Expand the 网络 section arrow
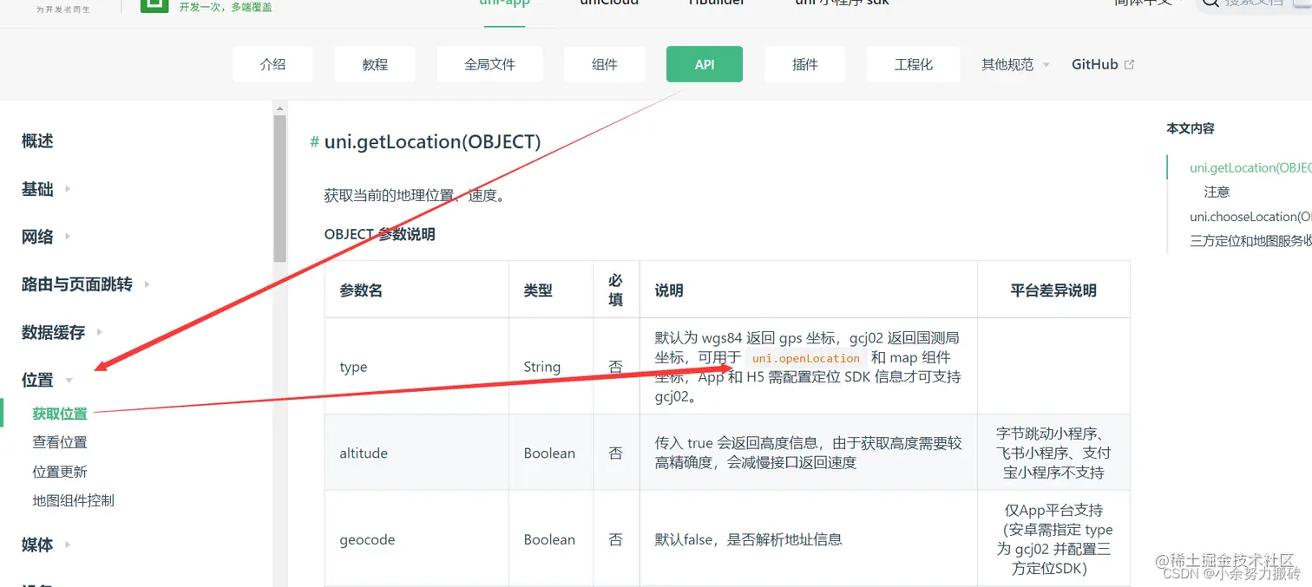The image size is (1312, 587). [68, 236]
